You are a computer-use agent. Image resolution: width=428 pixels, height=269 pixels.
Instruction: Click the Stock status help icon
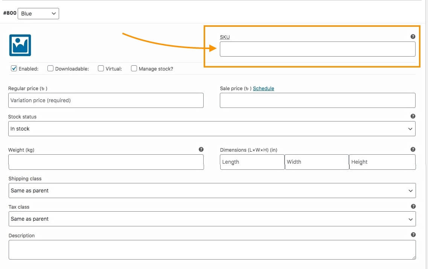pyautogui.click(x=413, y=116)
